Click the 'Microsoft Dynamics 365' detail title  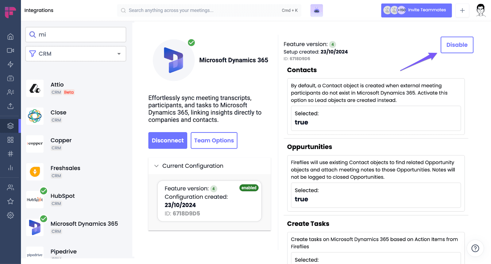pyautogui.click(x=234, y=60)
